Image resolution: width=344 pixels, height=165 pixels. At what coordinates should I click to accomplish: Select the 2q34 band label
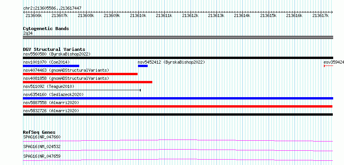coord(28,33)
